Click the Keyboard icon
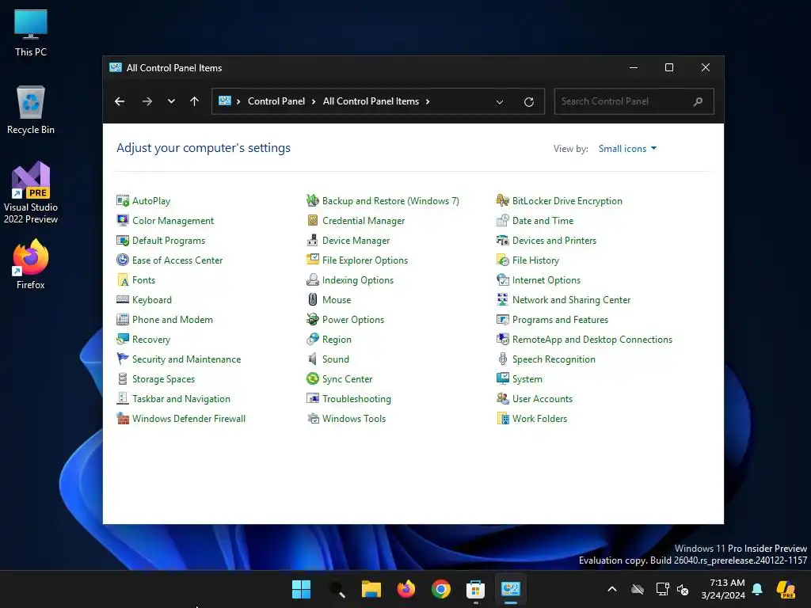Image resolution: width=811 pixels, height=608 pixels. [x=123, y=300]
